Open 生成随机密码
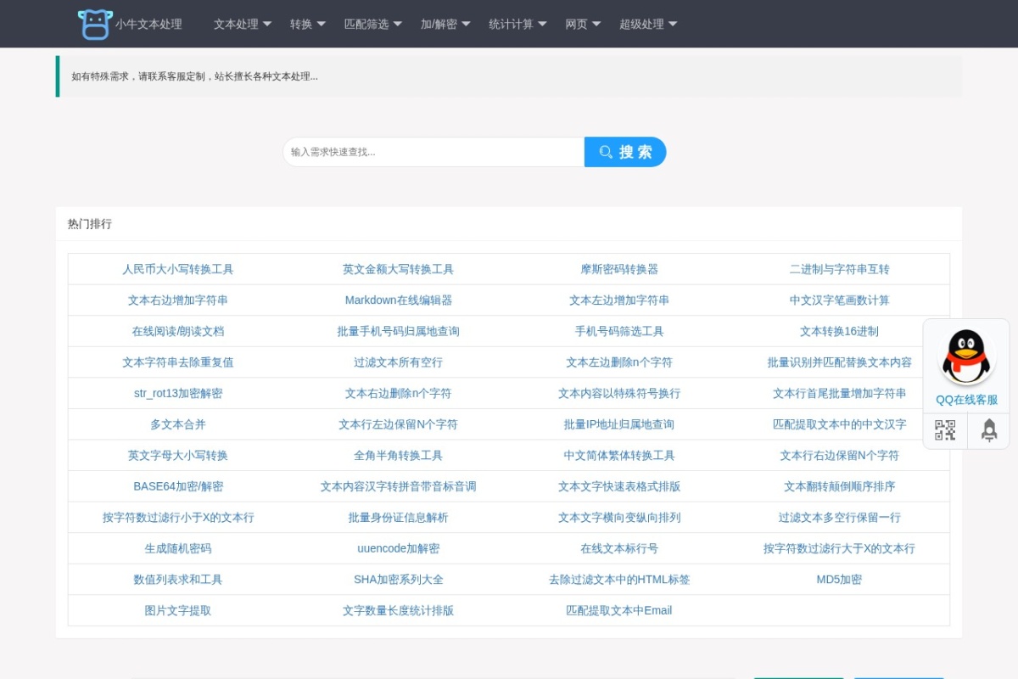This screenshot has width=1018, height=679. click(178, 548)
